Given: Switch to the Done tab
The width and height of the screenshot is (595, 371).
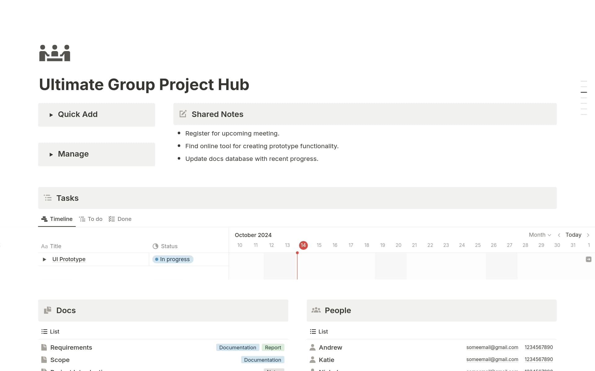Looking at the screenshot, I should (x=120, y=219).
